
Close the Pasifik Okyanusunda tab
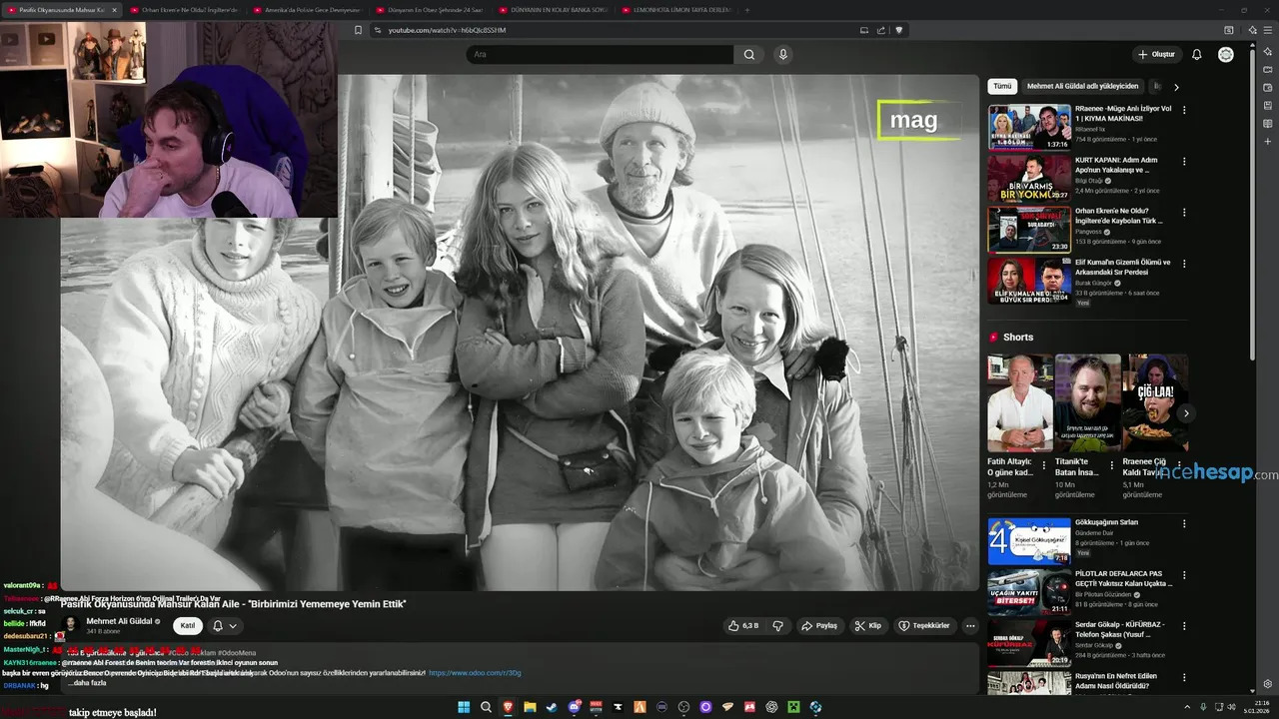(x=114, y=10)
